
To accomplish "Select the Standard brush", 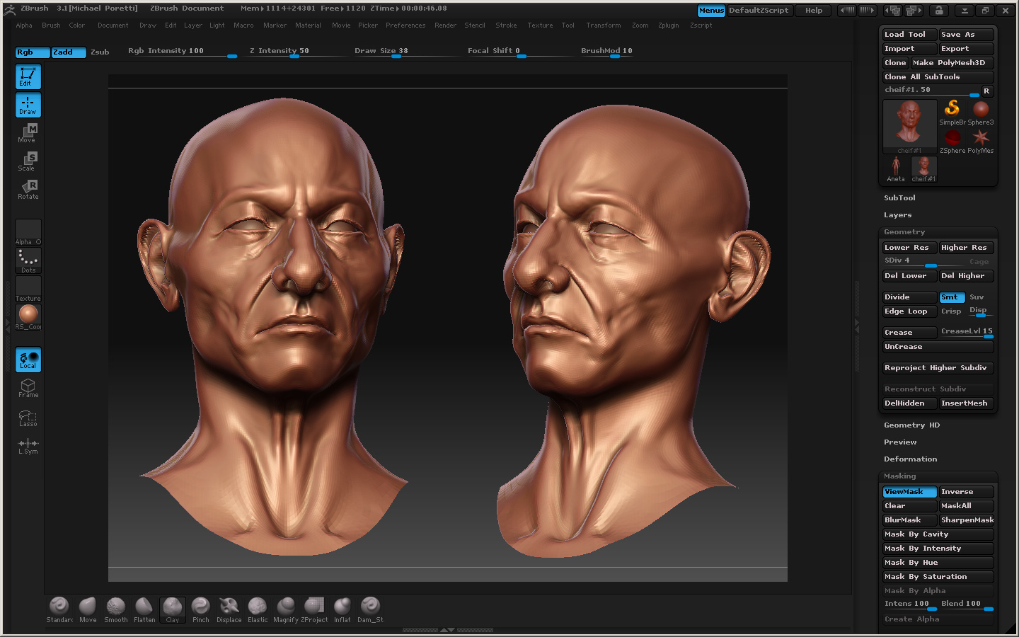I will 59,610.
